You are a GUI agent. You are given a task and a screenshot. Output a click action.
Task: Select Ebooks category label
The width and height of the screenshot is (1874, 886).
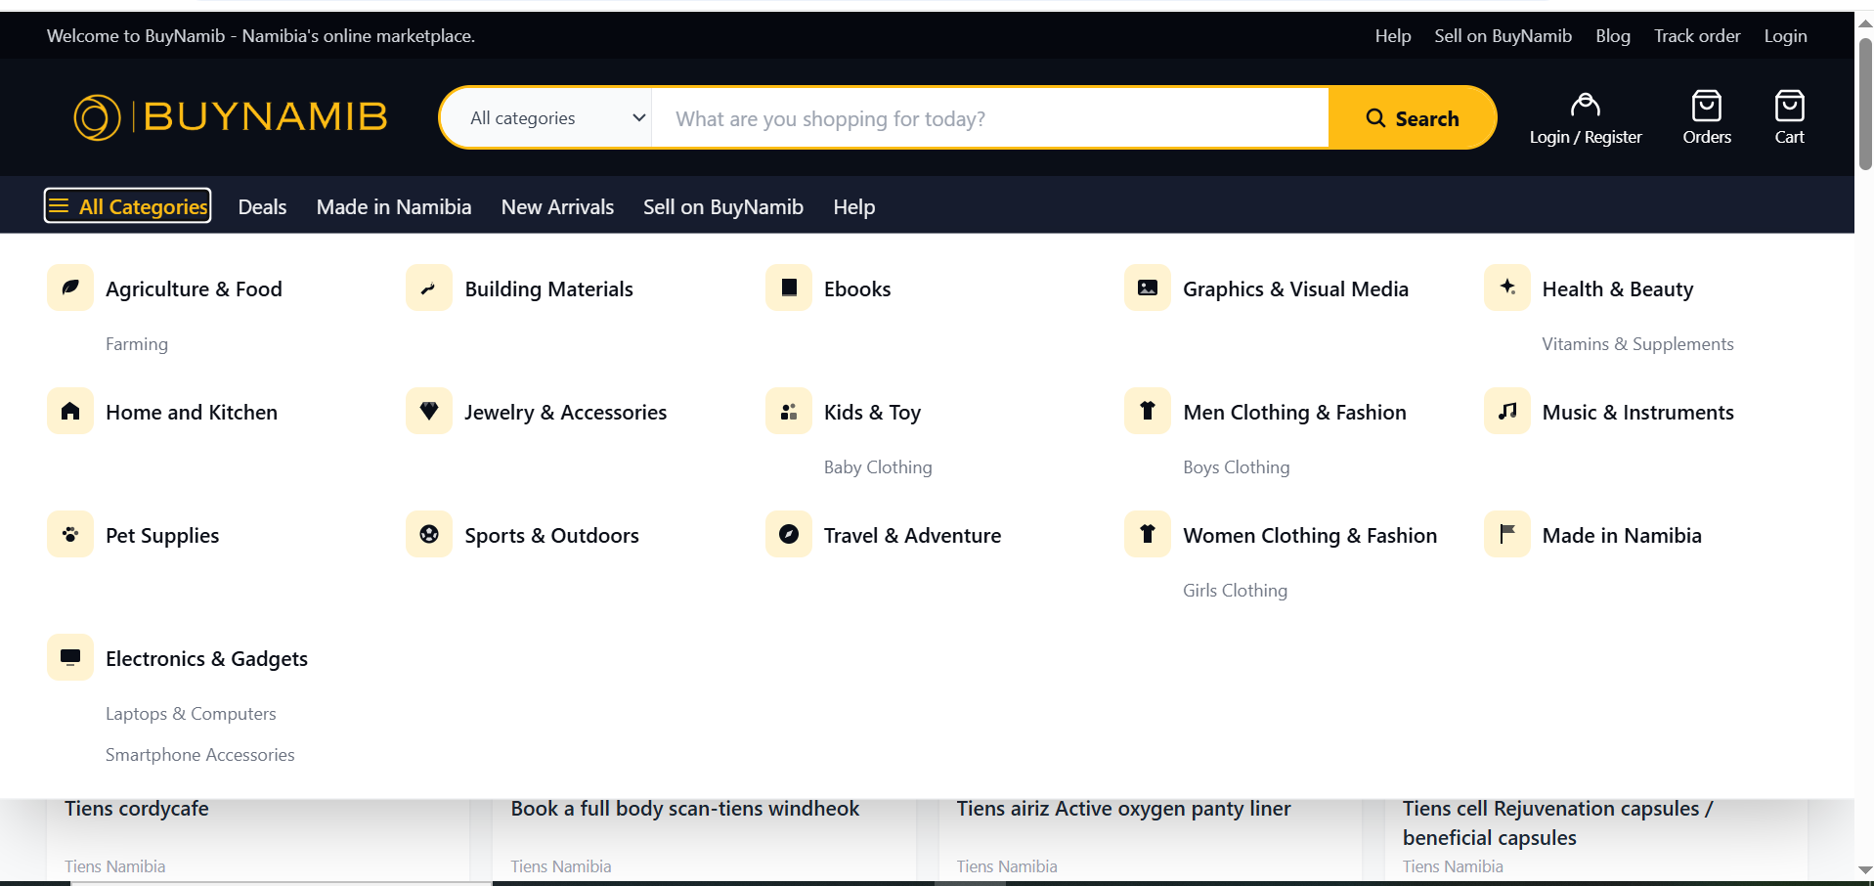pos(857,289)
